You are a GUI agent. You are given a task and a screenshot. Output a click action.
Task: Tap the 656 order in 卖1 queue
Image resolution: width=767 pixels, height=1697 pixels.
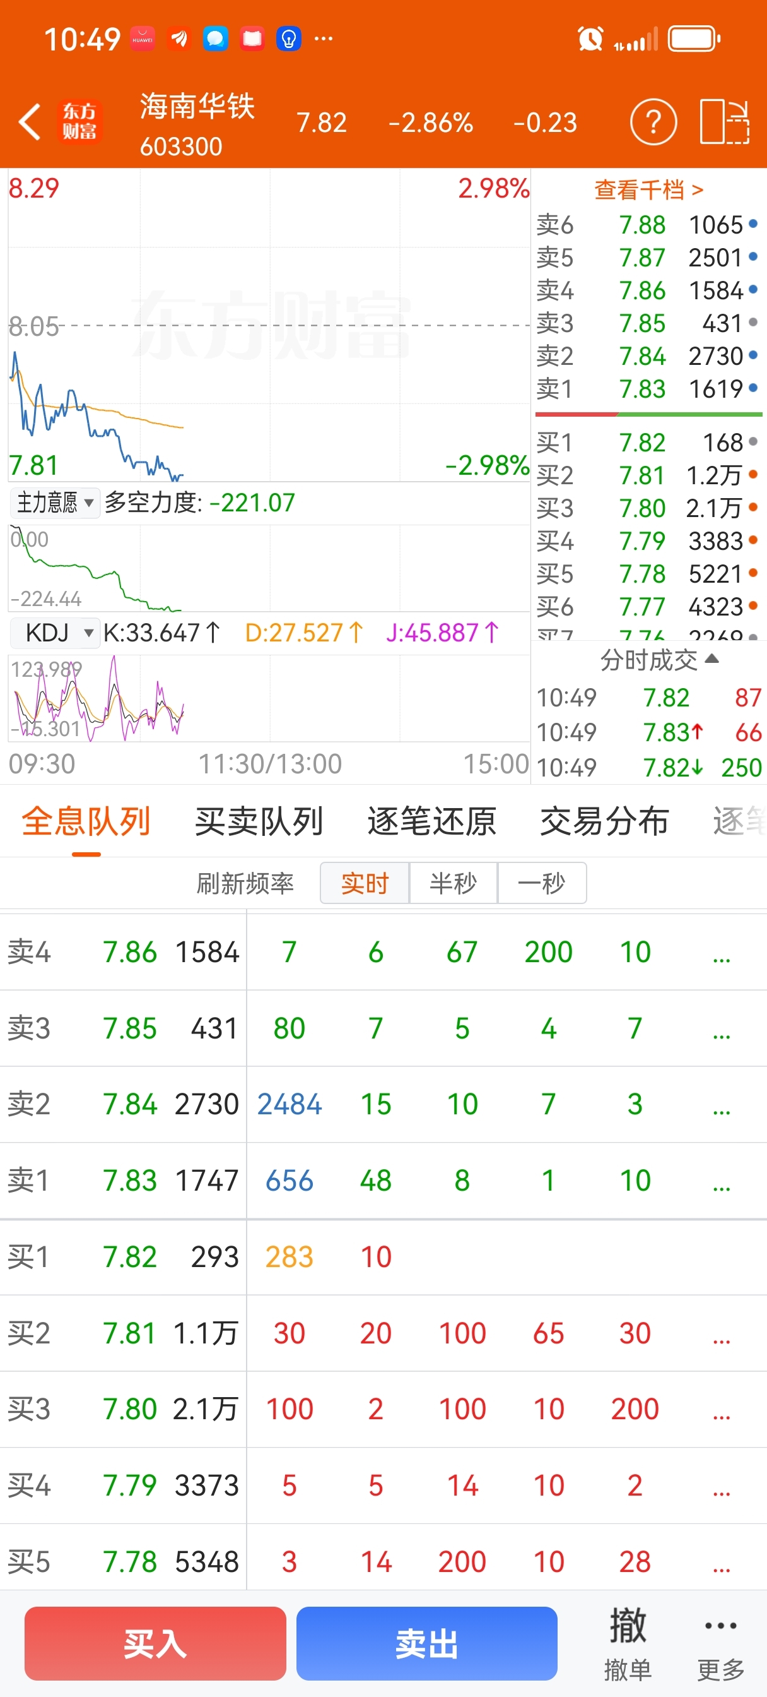click(x=289, y=1181)
